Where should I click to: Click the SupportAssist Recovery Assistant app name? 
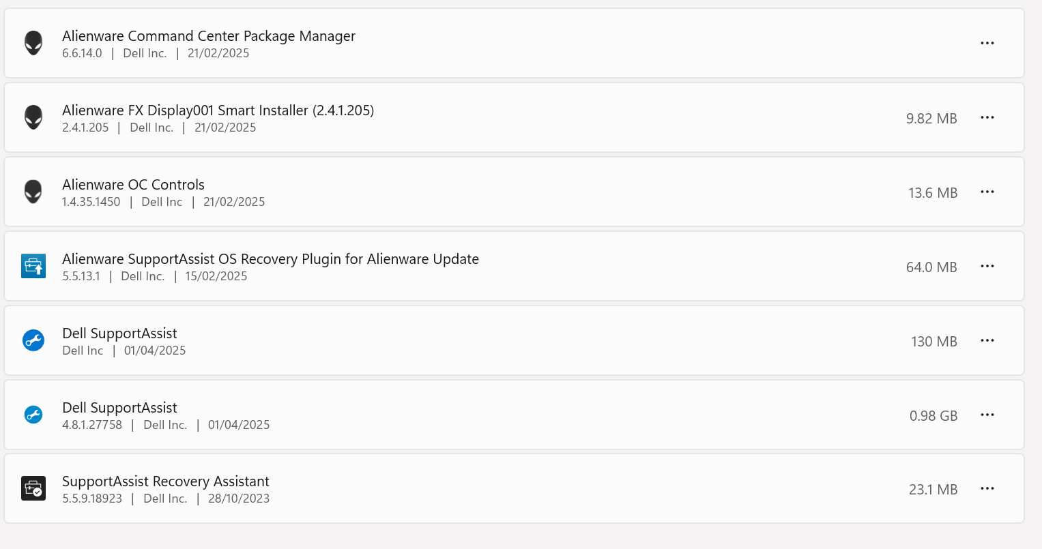pos(166,481)
